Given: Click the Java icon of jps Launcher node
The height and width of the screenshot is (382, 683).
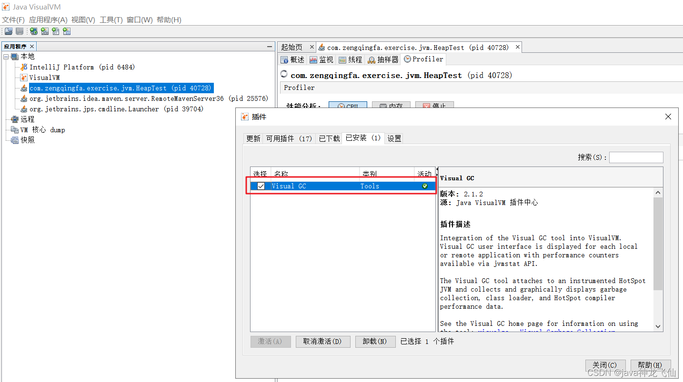Looking at the screenshot, I should [x=24, y=109].
